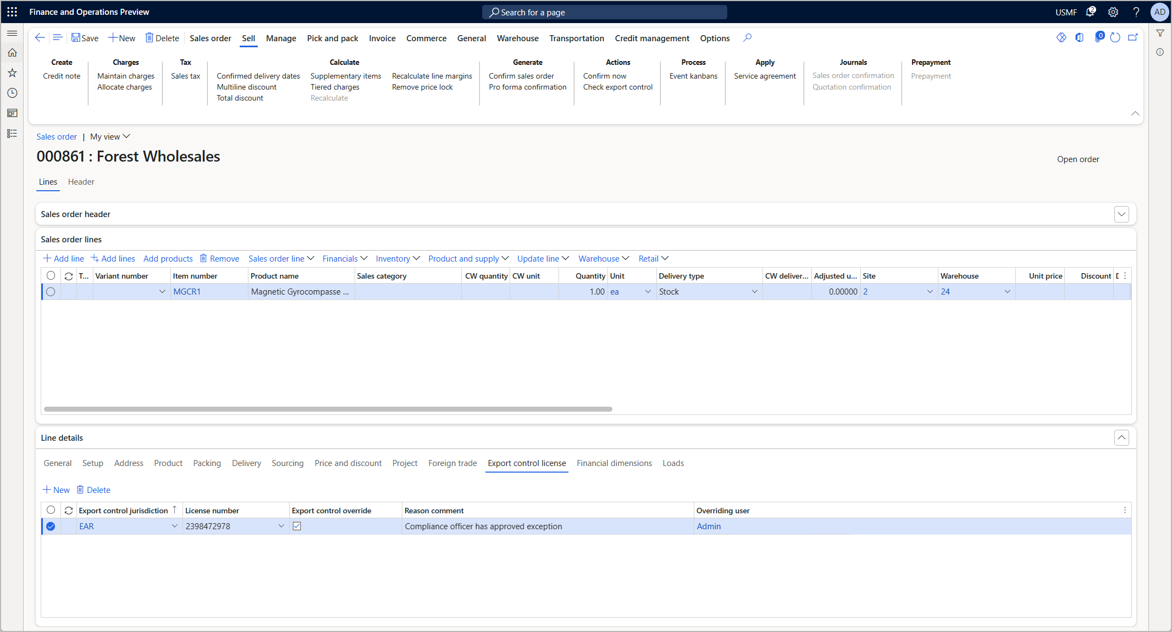Deselect the EAR export control line

pos(51,526)
